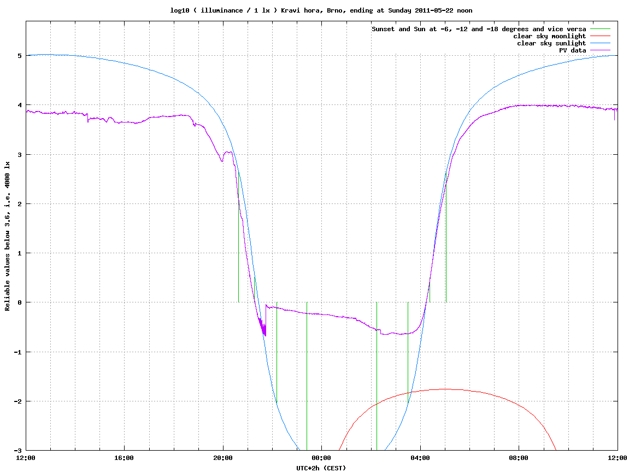Screen dimensions: 629x472
Task: Click the purple PV data legend line sample
Action: (x=600, y=50)
